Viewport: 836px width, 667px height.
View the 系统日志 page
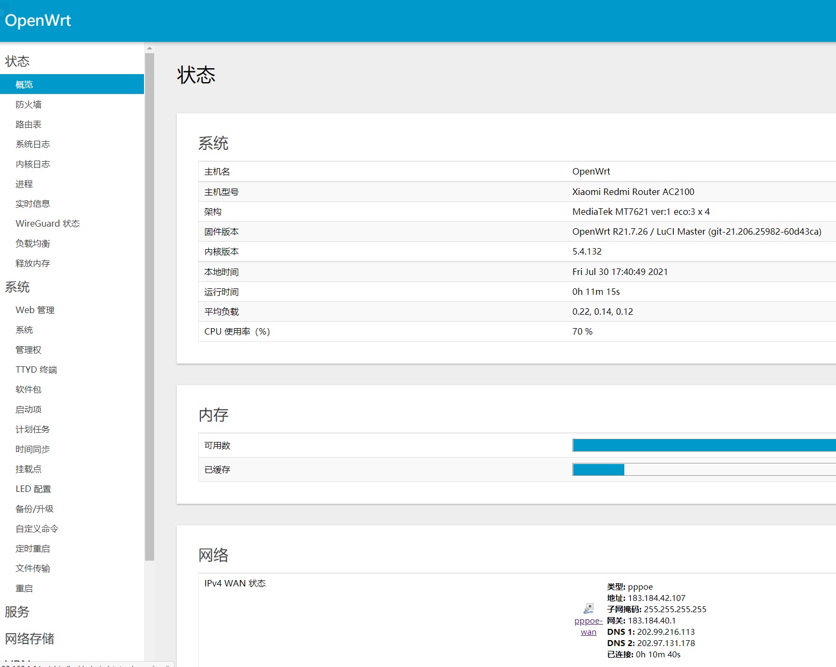point(33,144)
